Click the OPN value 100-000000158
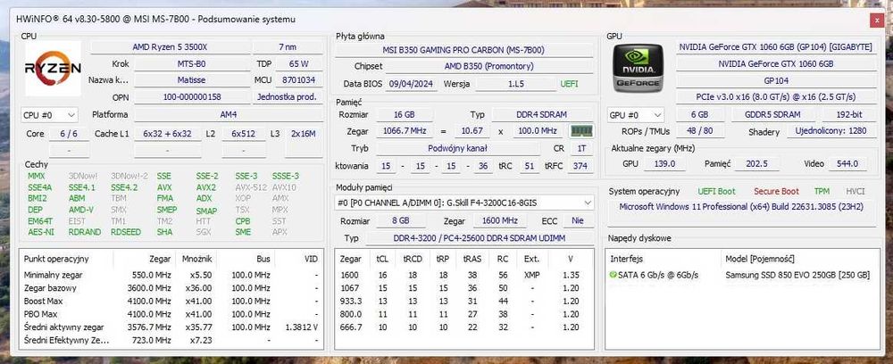The width and height of the screenshot is (893, 364). [191, 97]
